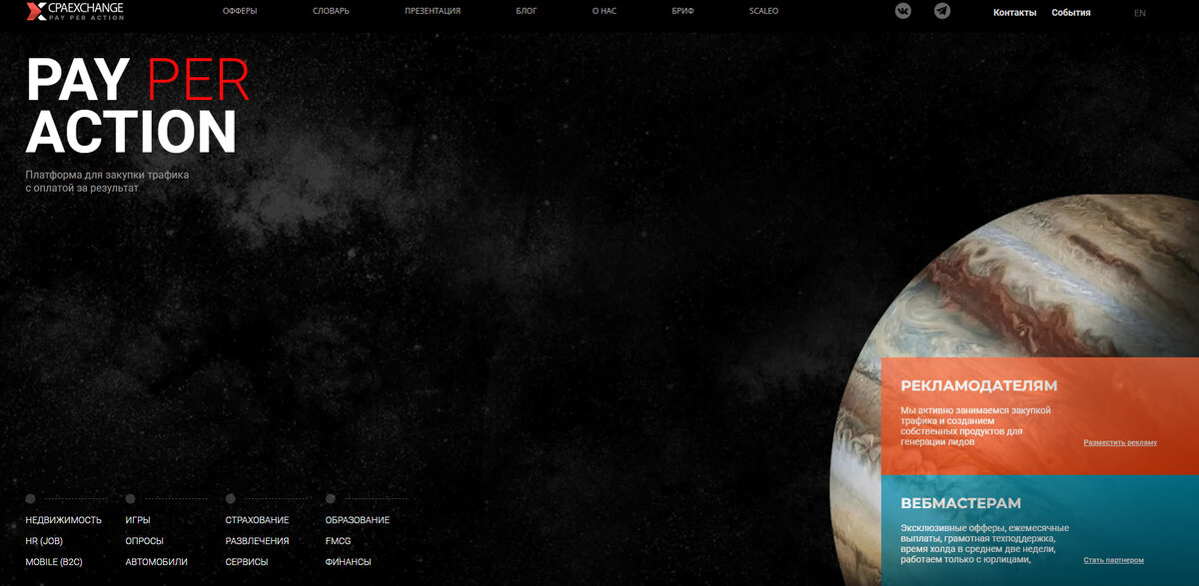The width and height of the screenshot is (1199, 586).
Task: Open the Офферы menu item
Action: [240, 11]
